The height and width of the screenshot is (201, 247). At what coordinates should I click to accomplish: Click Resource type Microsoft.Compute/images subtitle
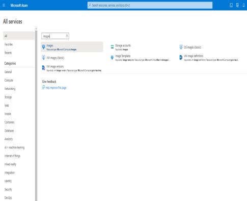(x=62, y=49)
